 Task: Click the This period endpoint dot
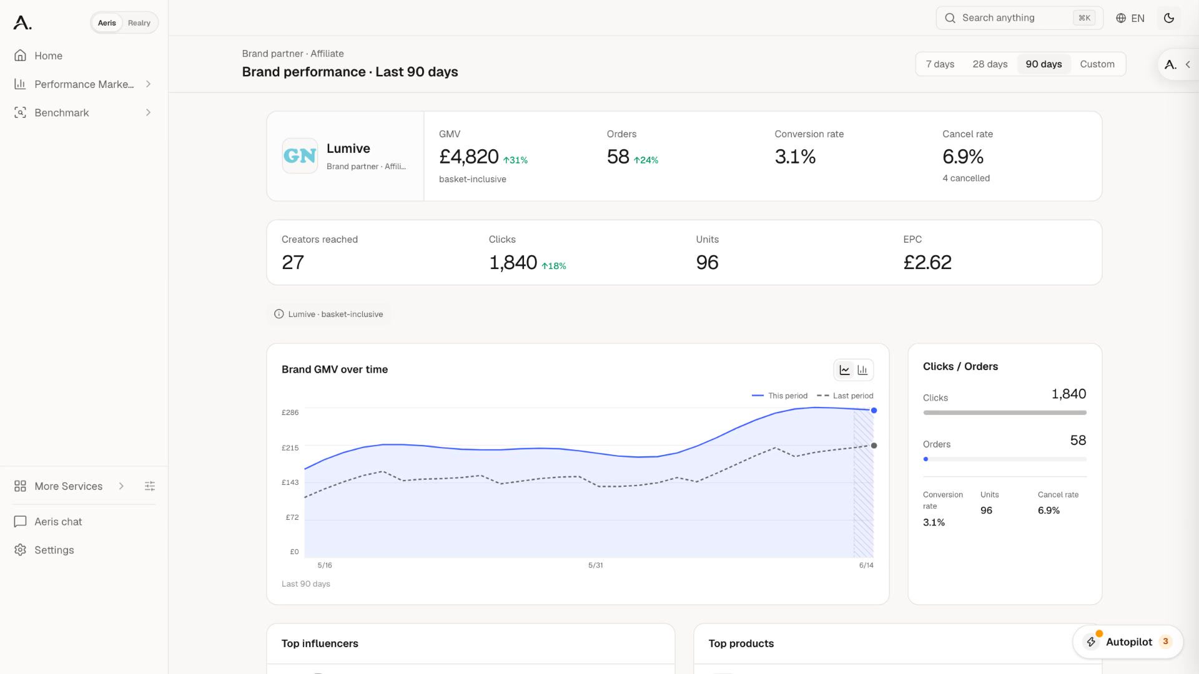874,411
